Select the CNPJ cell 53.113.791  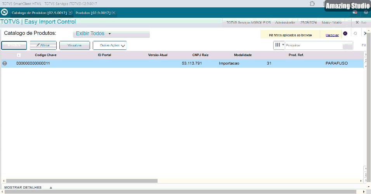192,63
